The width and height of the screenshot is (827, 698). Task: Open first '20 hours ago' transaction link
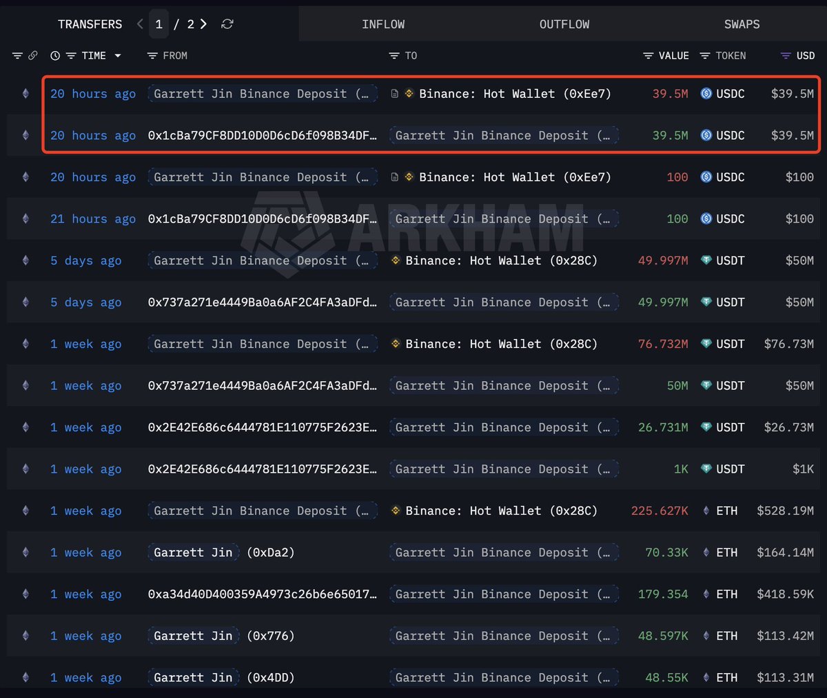93,94
